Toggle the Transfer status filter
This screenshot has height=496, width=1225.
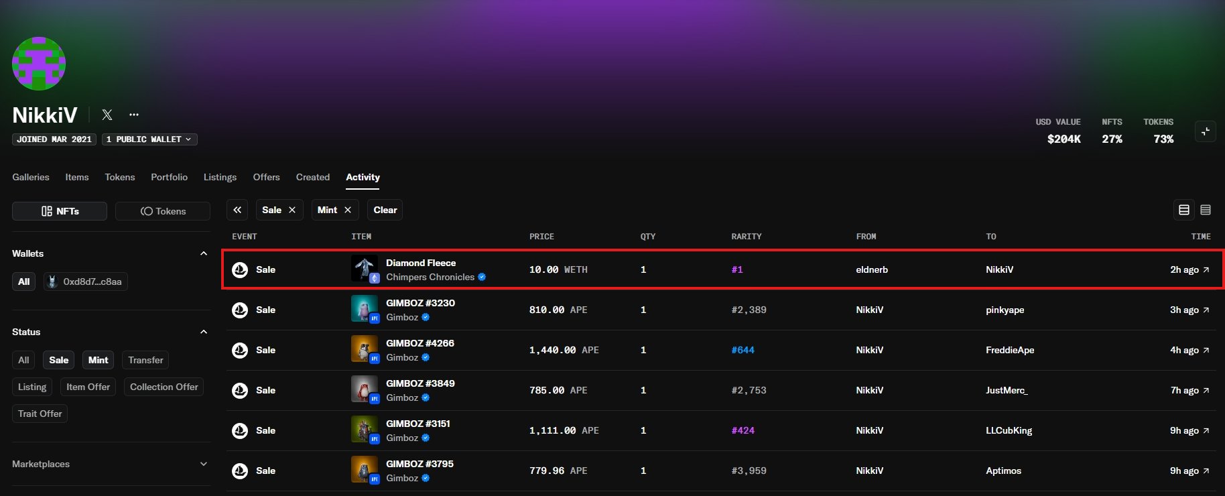point(145,360)
